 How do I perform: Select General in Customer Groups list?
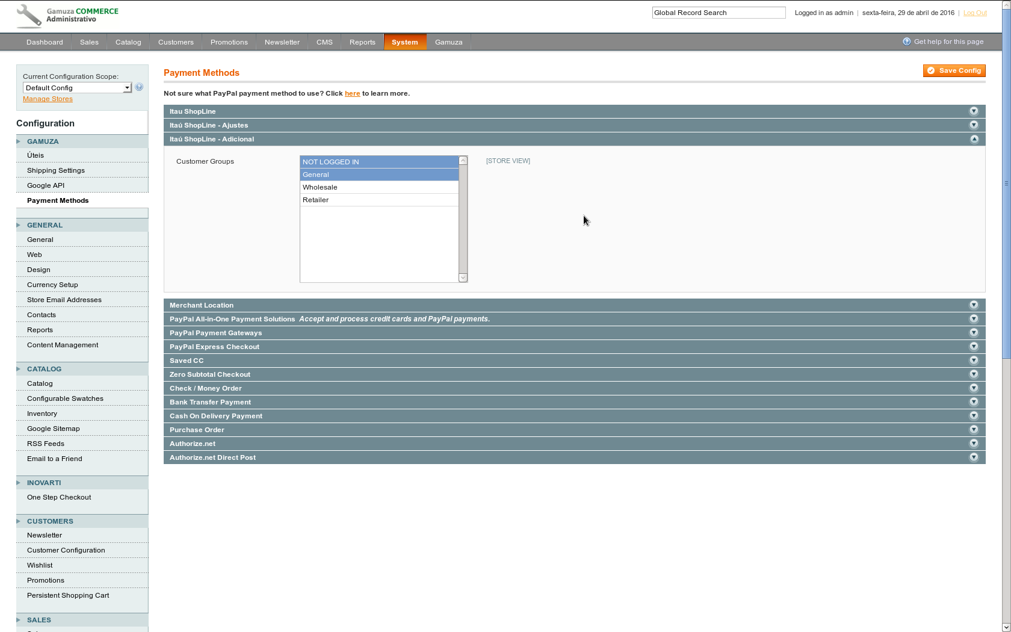click(x=379, y=175)
